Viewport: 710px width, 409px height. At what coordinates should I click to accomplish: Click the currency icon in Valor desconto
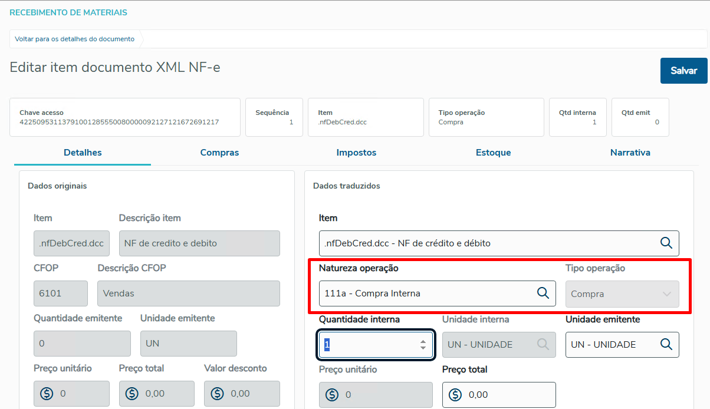[x=217, y=393]
